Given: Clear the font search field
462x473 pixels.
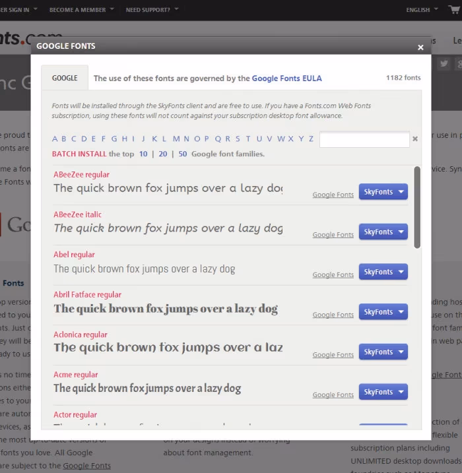Looking at the screenshot, I should click(x=415, y=139).
